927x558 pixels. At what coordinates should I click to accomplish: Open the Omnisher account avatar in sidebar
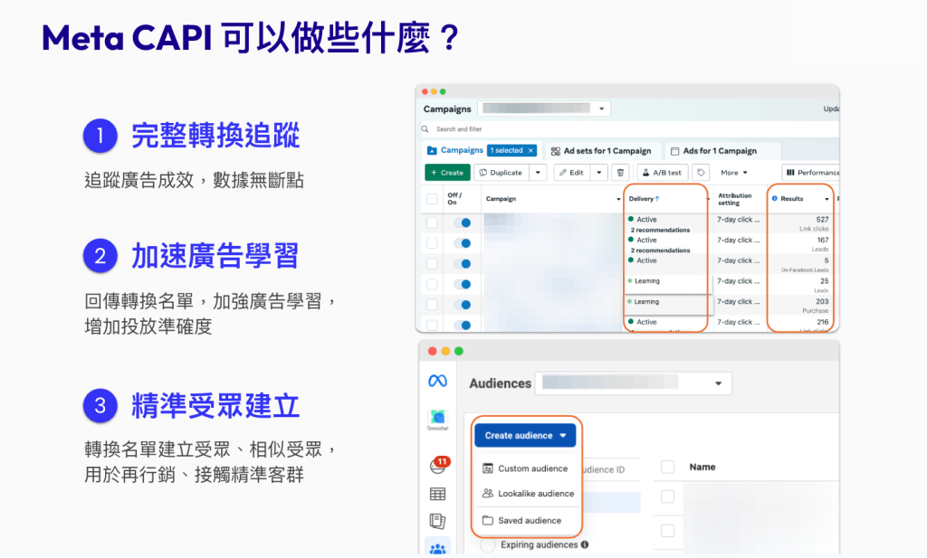pos(437,418)
